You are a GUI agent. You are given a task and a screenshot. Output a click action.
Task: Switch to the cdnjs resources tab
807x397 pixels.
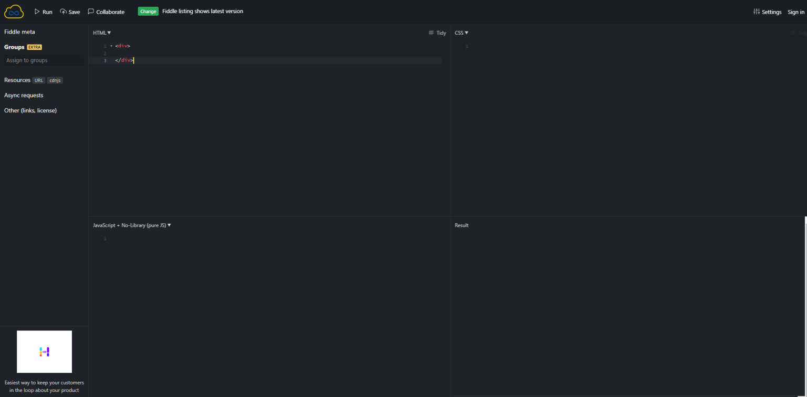(x=55, y=80)
